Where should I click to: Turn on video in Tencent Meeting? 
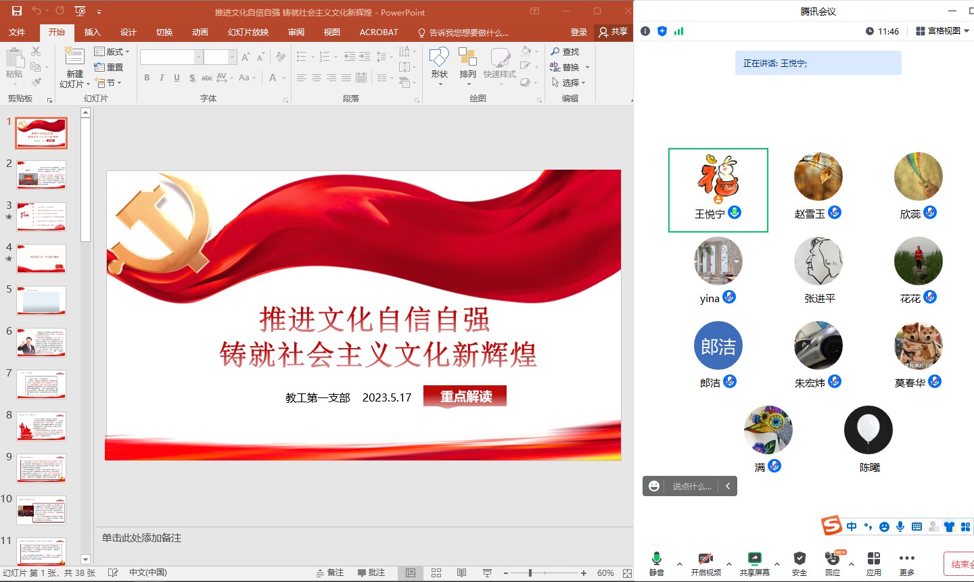coord(705,562)
